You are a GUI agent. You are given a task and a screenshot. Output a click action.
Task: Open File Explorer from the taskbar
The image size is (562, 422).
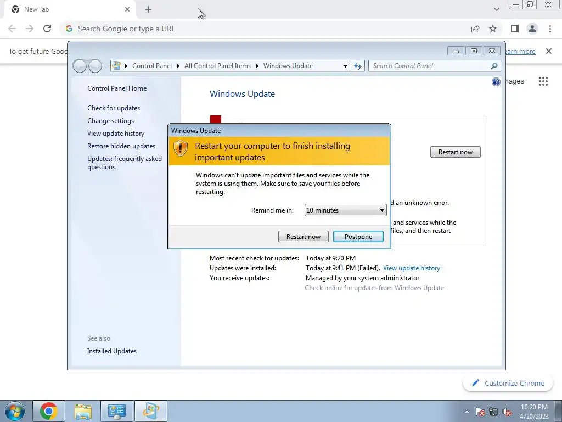(x=83, y=411)
